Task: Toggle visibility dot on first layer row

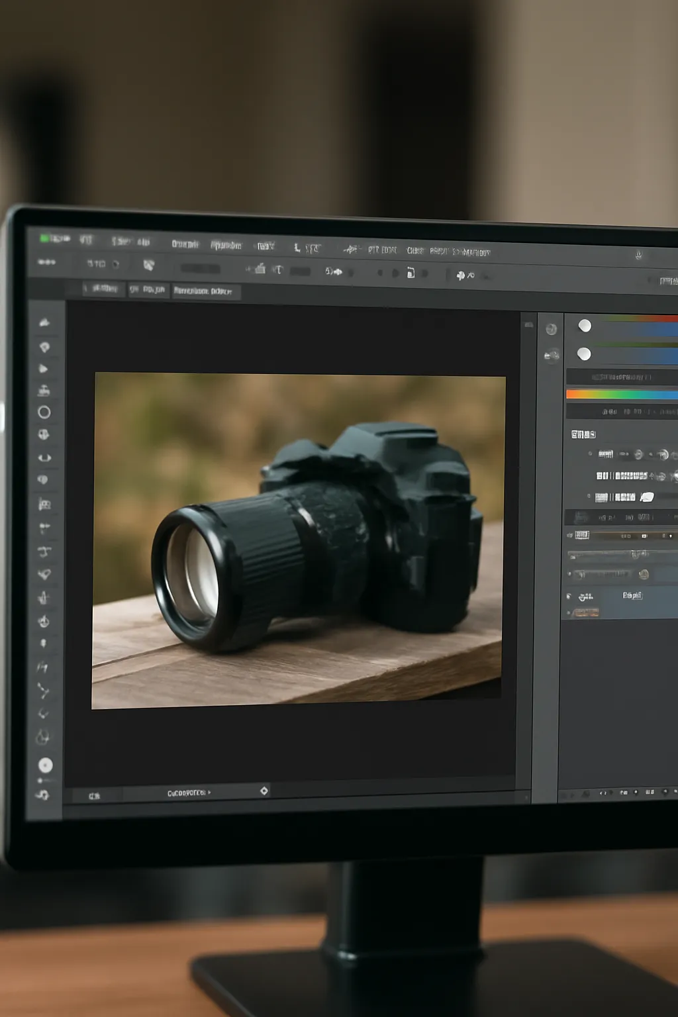Action: click(x=590, y=454)
